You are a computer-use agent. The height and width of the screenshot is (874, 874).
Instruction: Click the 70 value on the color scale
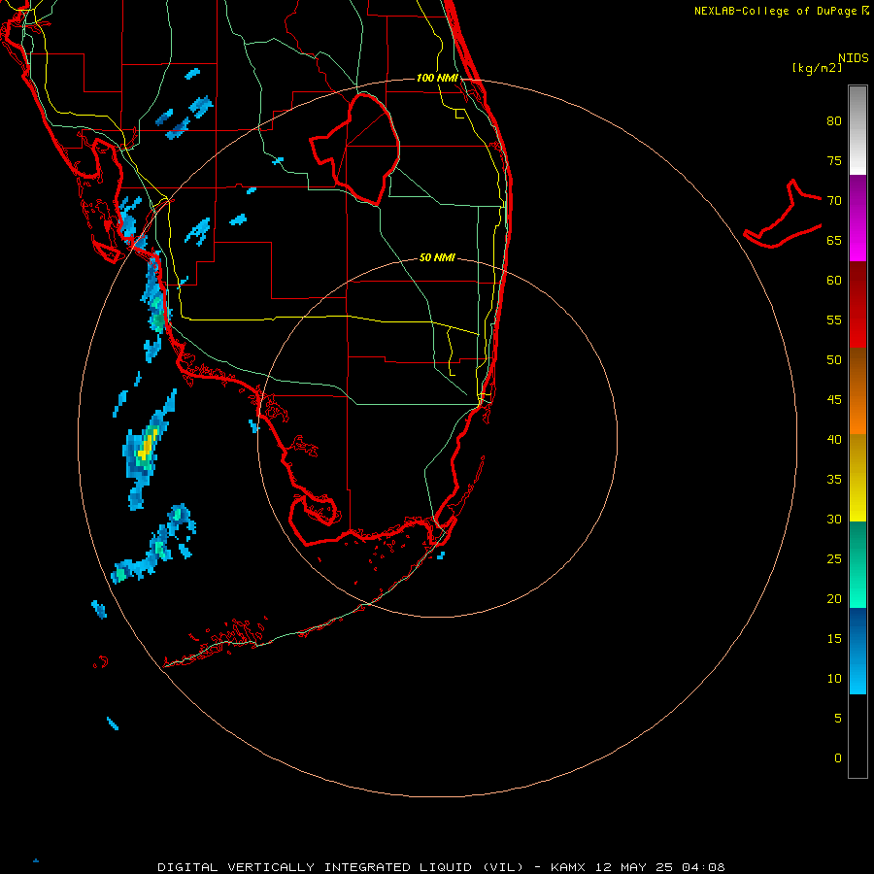[834, 201]
